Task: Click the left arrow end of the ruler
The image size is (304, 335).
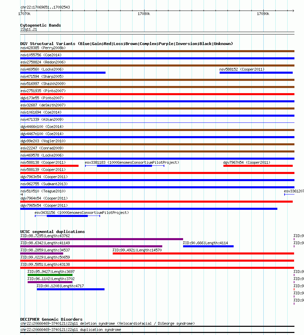Action: (x=22, y=11)
